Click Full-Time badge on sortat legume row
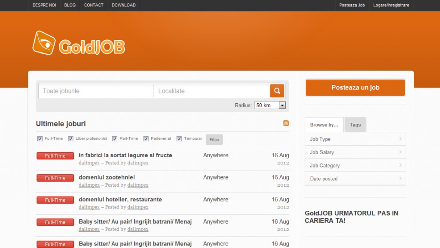440x248 pixels. 55,156
